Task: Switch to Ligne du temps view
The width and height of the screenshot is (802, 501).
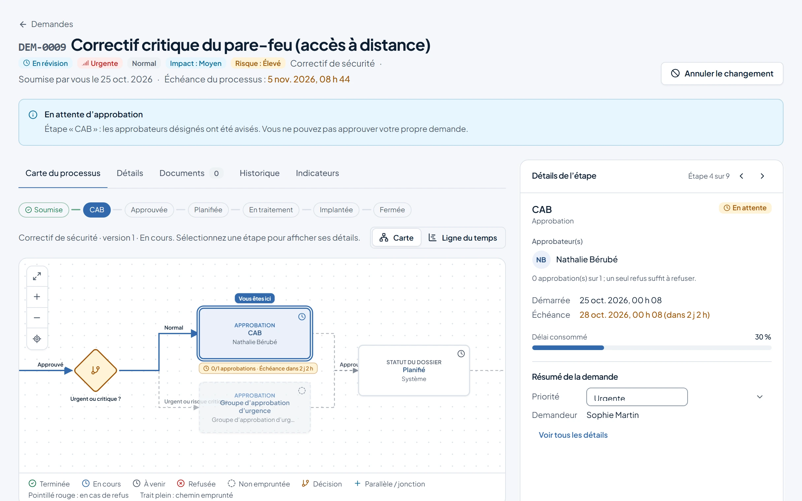Action: tap(463, 238)
